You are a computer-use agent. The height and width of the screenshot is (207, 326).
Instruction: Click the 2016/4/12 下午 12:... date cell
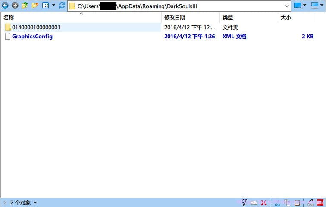pyautogui.click(x=190, y=28)
